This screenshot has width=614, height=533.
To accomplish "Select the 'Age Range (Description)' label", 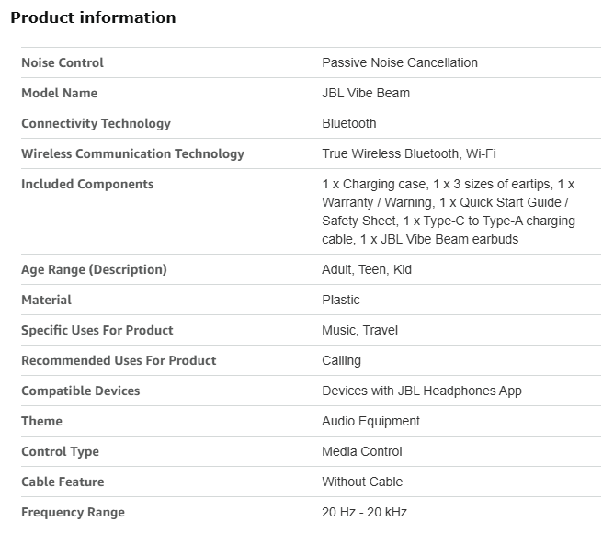I will click(94, 269).
